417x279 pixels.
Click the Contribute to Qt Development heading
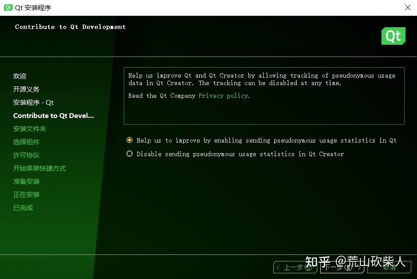70,27
